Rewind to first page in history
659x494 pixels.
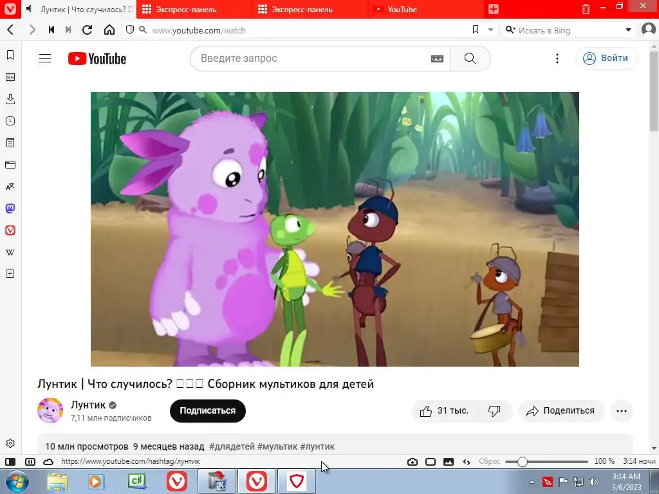click(x=51, y=30)
